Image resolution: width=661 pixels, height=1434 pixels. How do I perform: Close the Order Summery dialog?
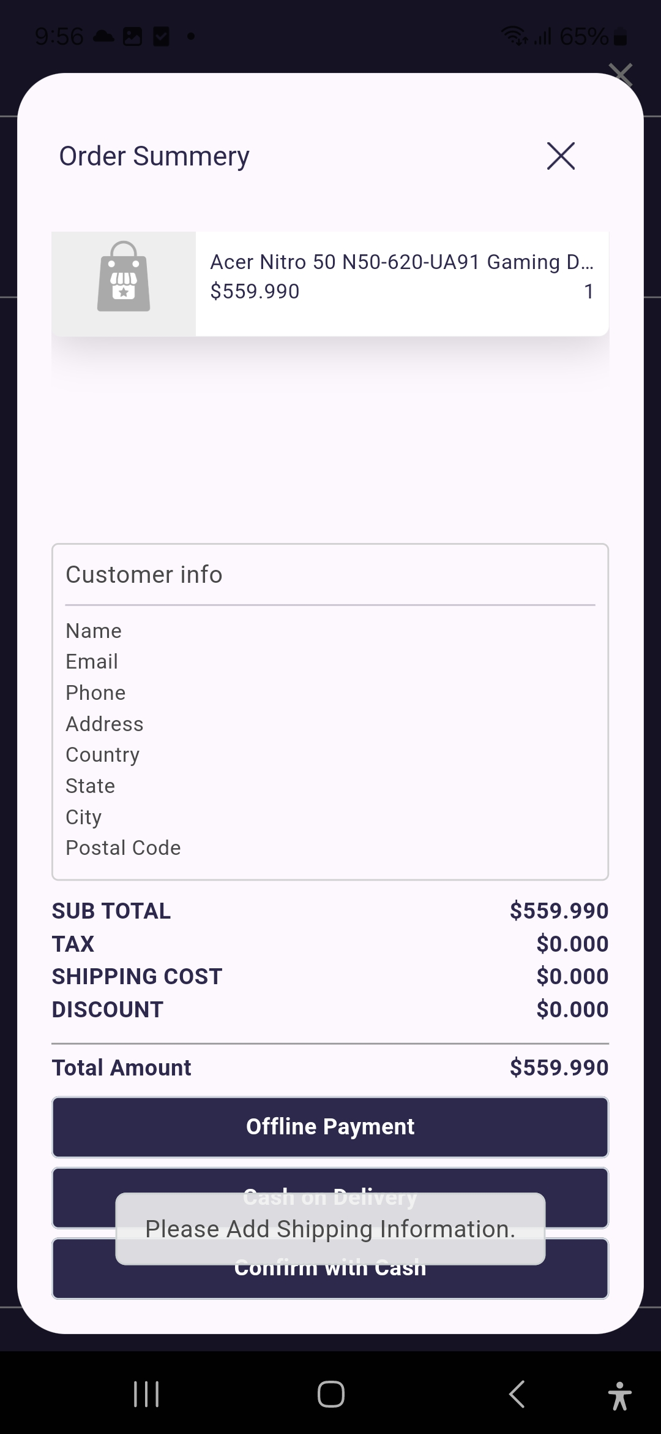(x=561, y=156)
